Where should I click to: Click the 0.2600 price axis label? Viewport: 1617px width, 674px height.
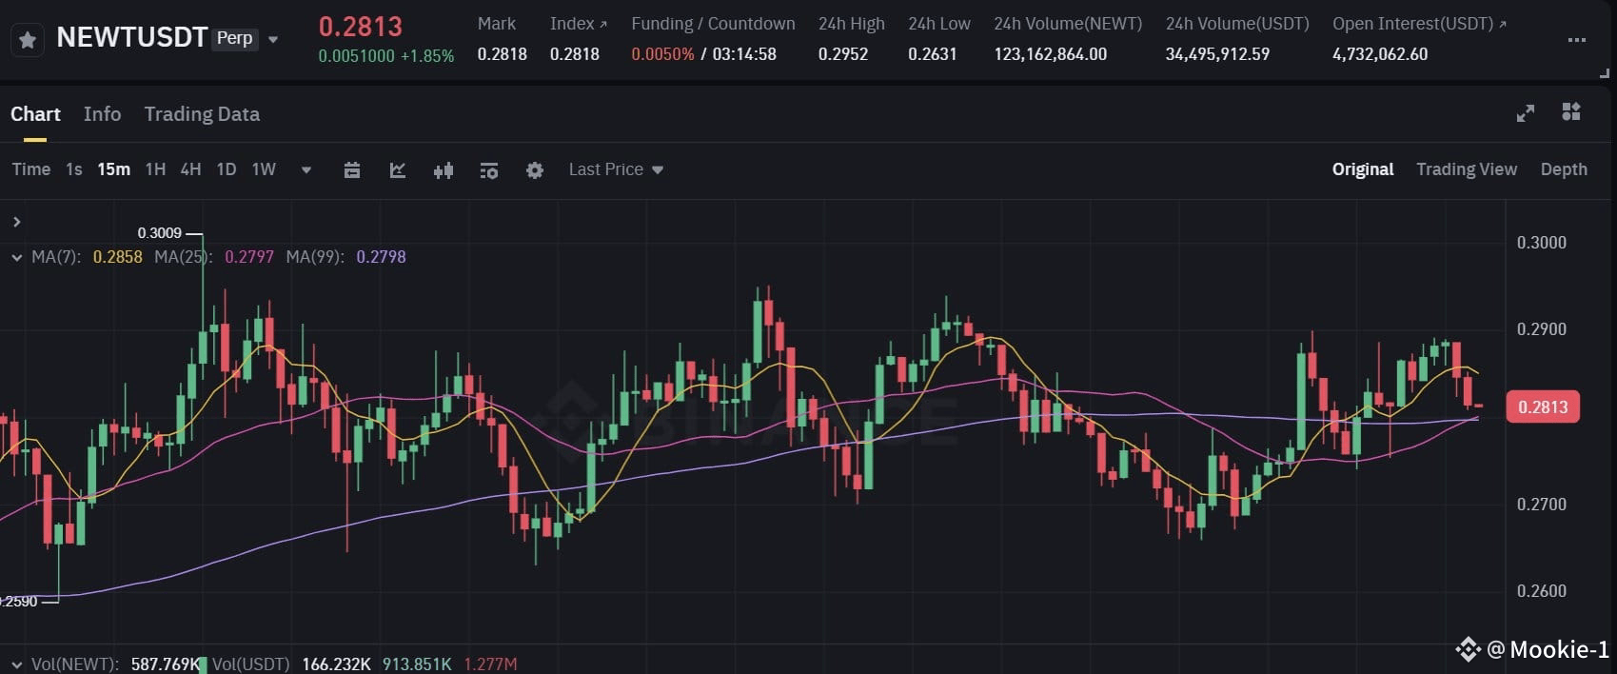(1542, 591)
